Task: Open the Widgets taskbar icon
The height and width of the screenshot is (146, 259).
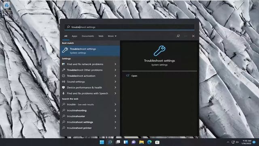Action: [x=126, y=142]
